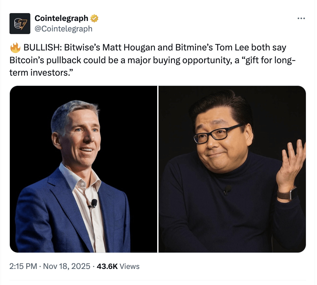Open the @Cointelegraph handle link
The height and width of the screenshot is (285, 317).
click(x=64, y=29)
